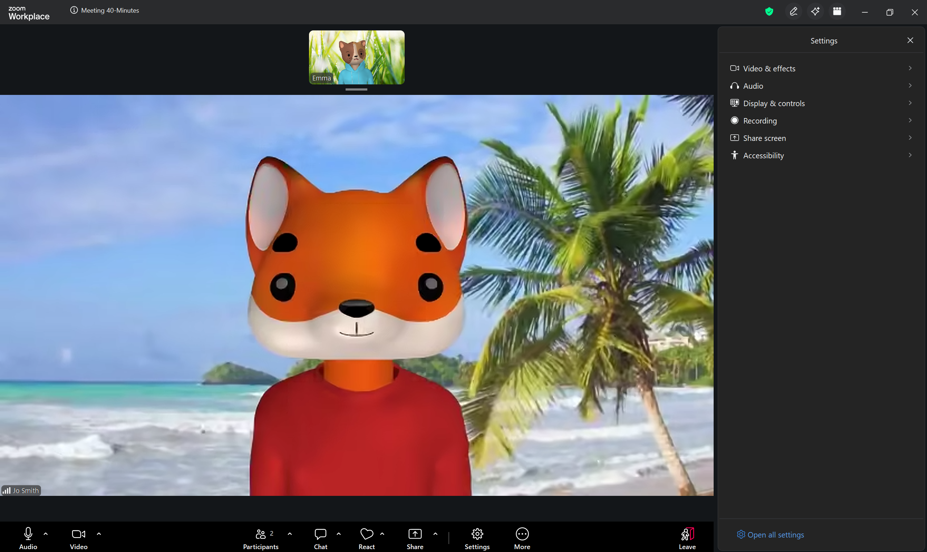Expand the Share options arrow

pyautogui.click(x=435, y=534)
